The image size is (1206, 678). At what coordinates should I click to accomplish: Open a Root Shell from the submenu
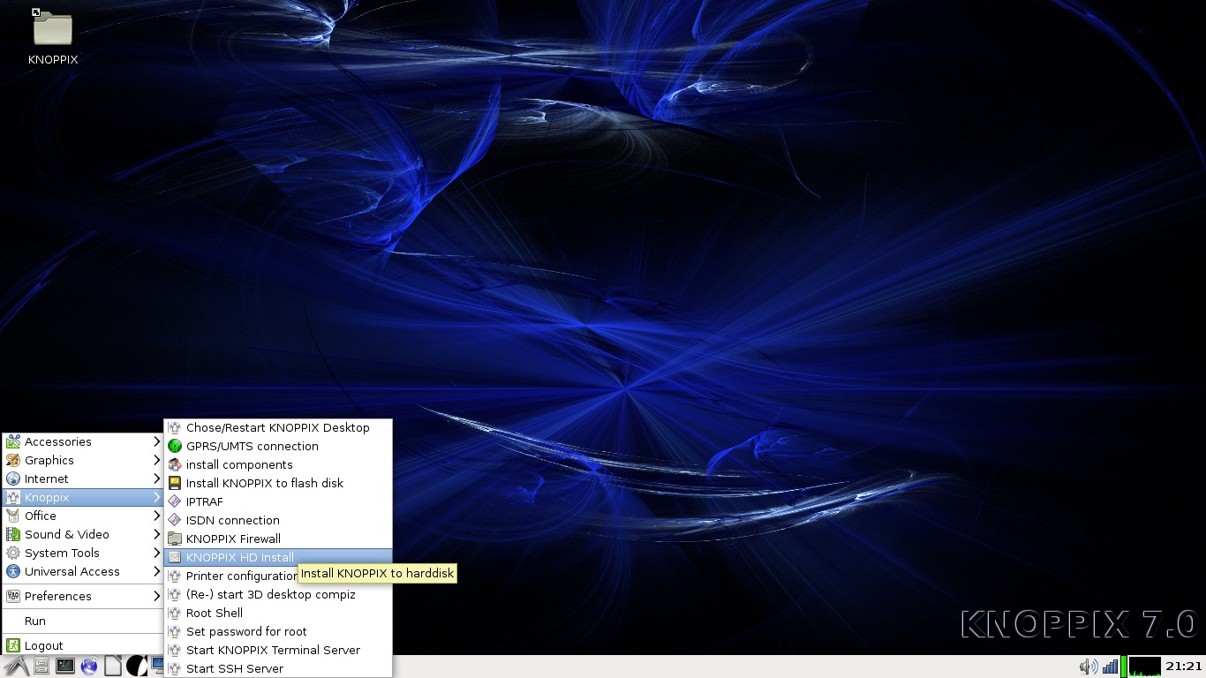(x=278, y=613)
